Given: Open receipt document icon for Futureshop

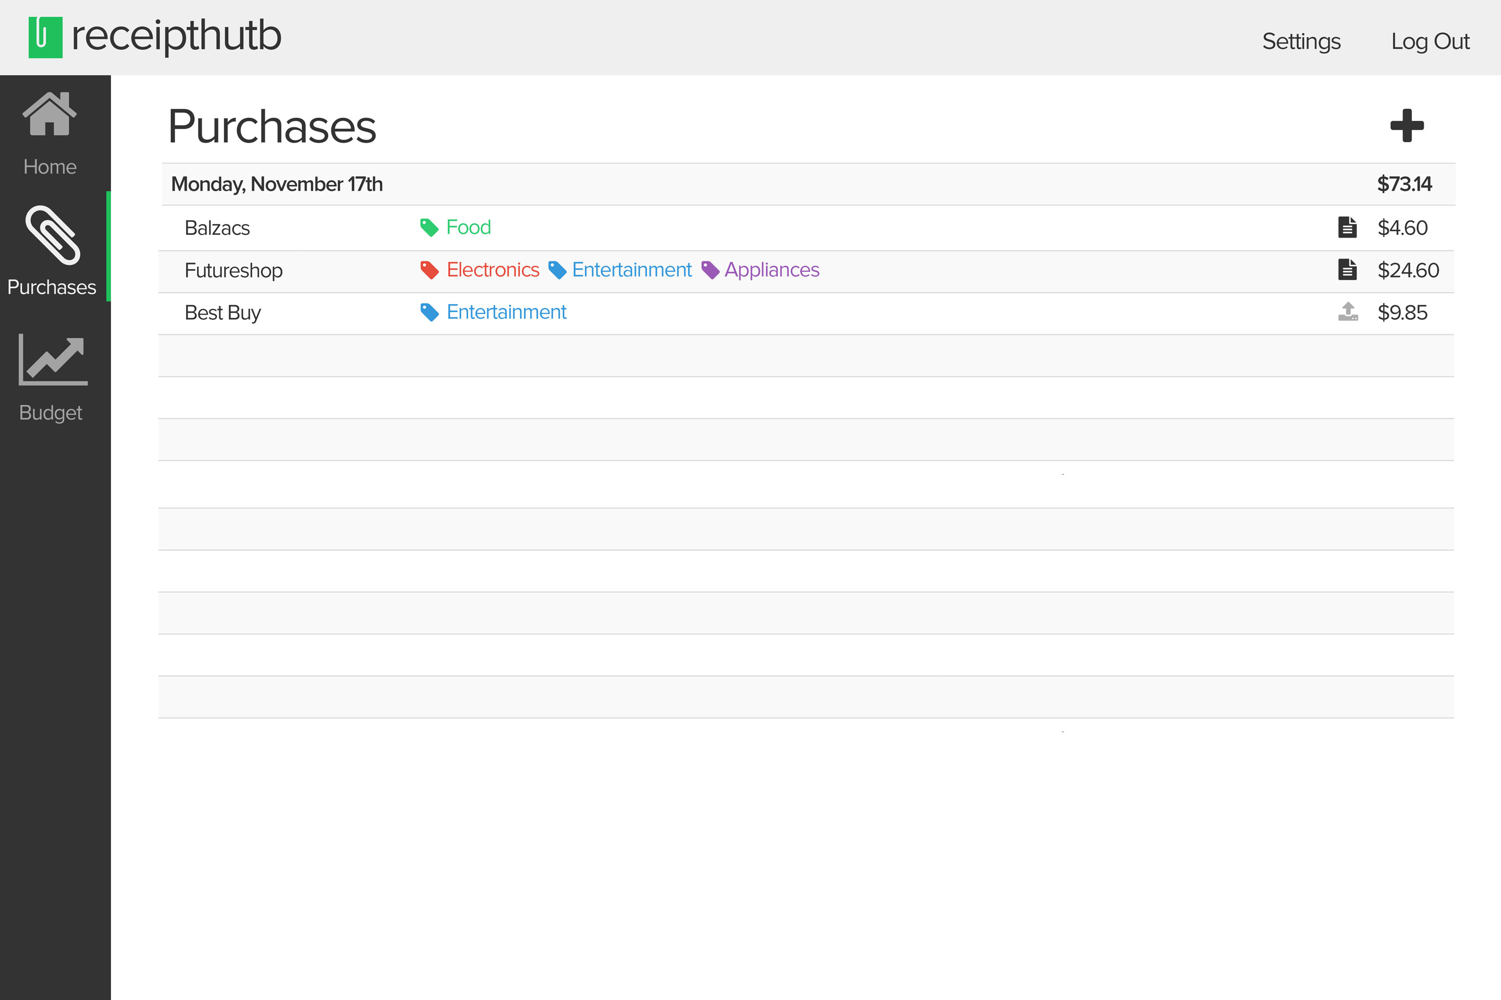Looking at the screenshot, I should (x=1347, y=270).
